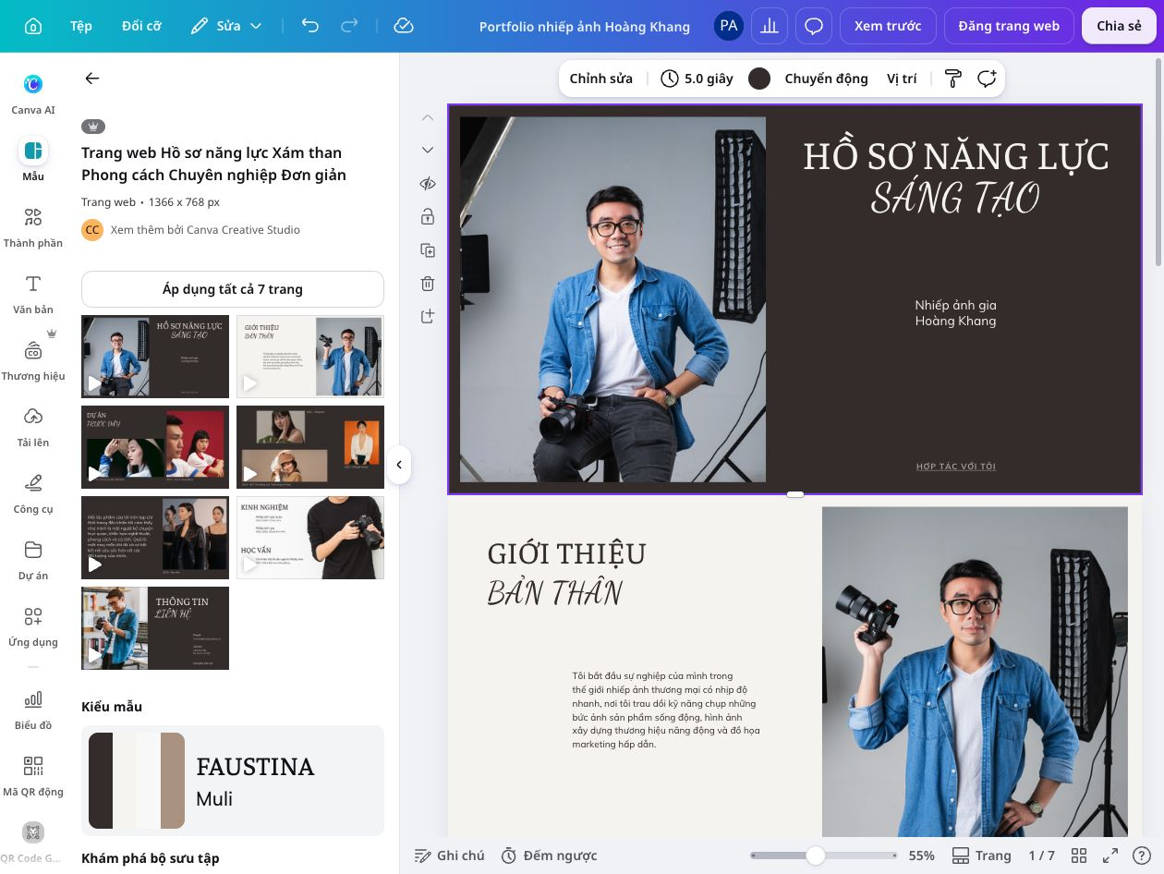Open Vị trí position option
Viewport: 1164px width, 874px height.
[902, 79]
